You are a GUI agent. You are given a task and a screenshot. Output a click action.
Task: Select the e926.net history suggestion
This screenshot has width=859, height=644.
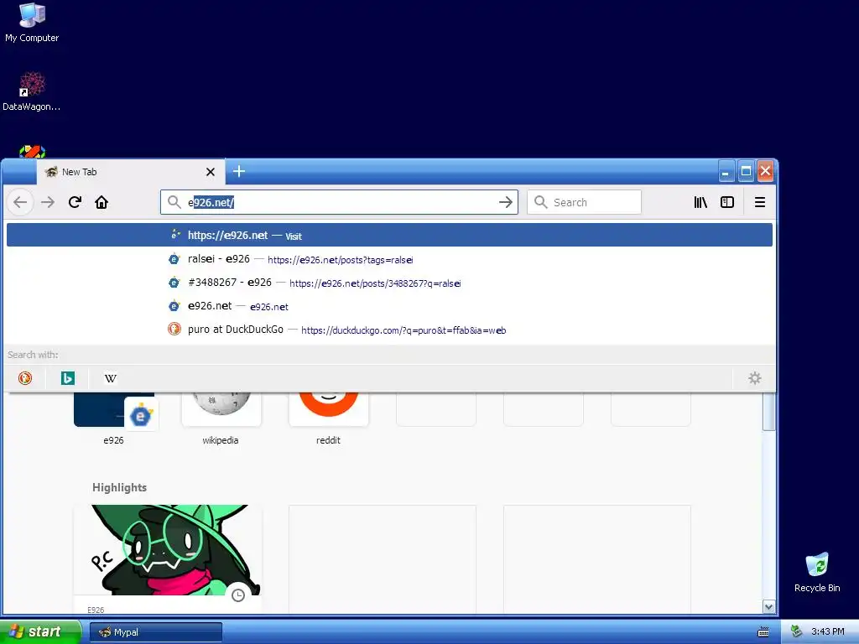(x=389, y=306)
